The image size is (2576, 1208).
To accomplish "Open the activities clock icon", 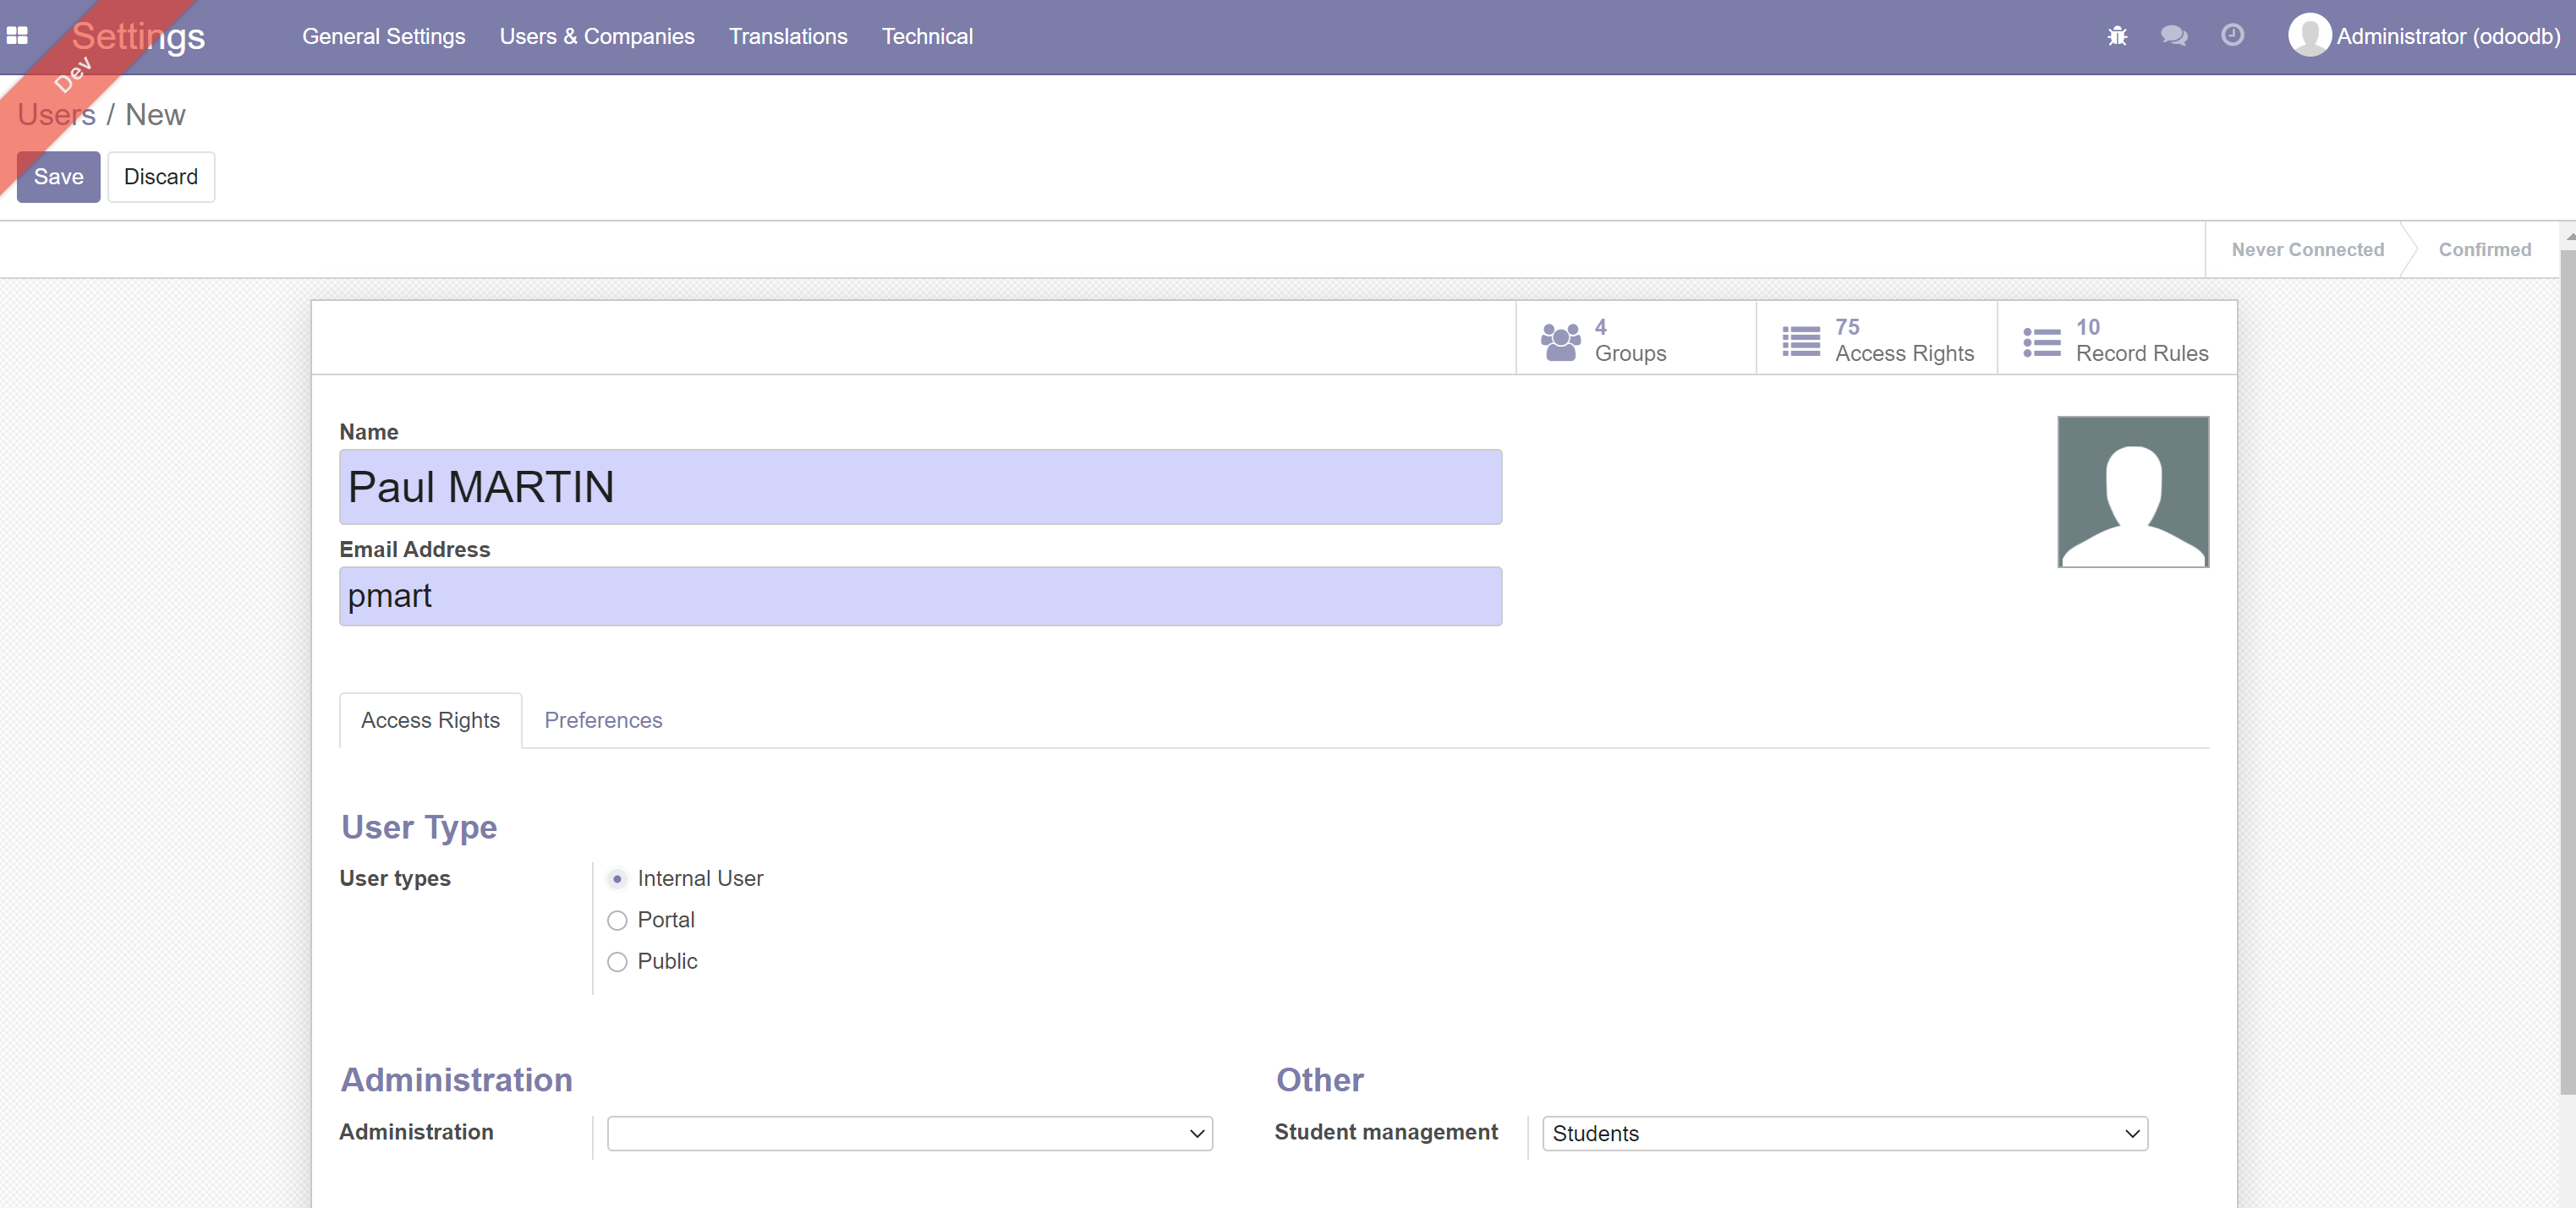I will coord(2232,36).
